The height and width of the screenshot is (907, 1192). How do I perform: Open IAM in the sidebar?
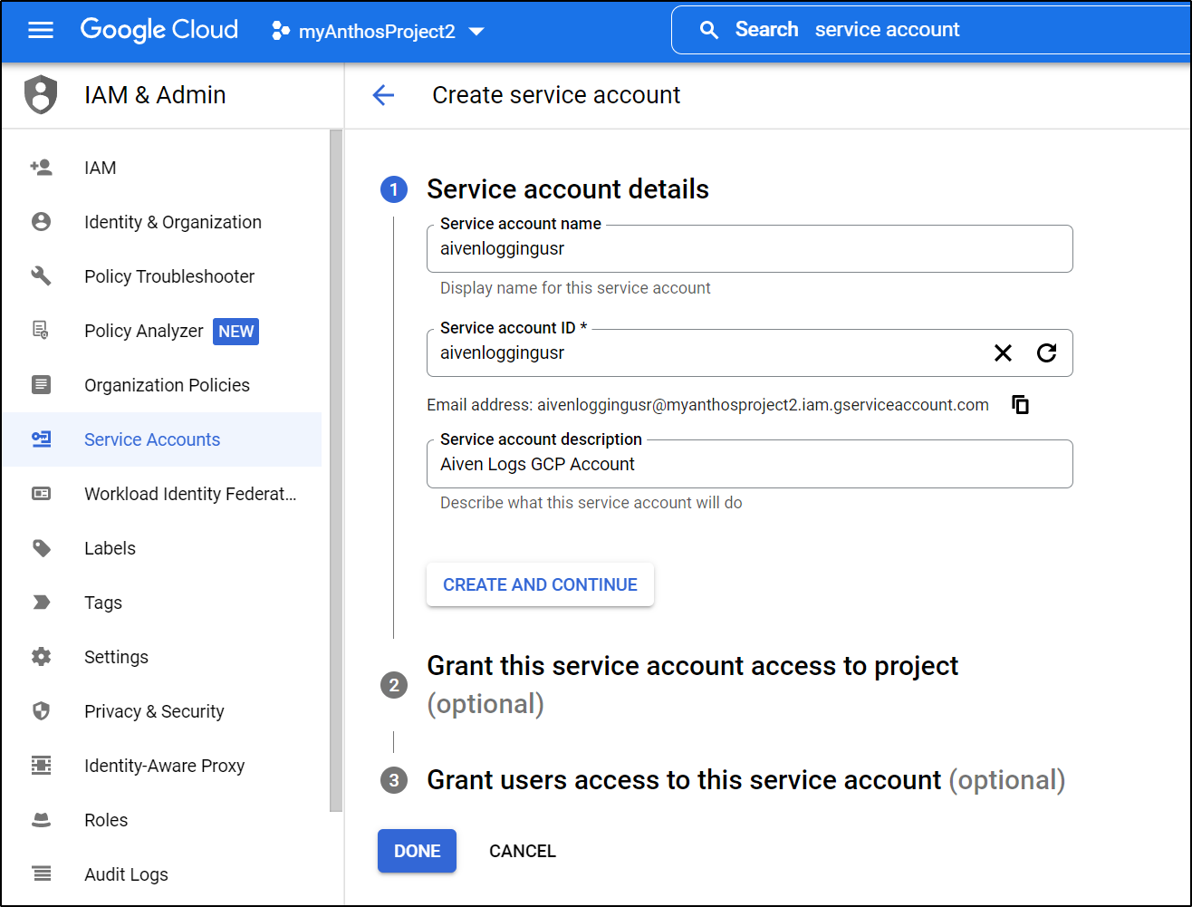pyautogui.click(x=162, y=168)
